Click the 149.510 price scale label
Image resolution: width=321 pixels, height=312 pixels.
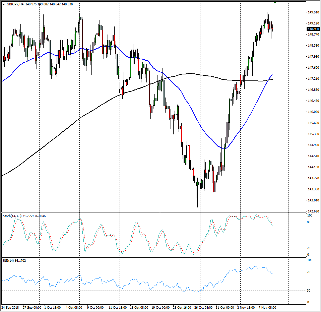point(313,12)
